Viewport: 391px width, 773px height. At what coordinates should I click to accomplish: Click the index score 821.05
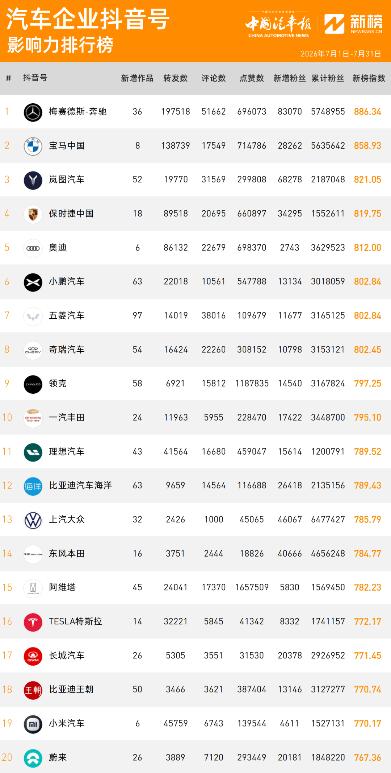pyautogui.click(x=367, y=179)
